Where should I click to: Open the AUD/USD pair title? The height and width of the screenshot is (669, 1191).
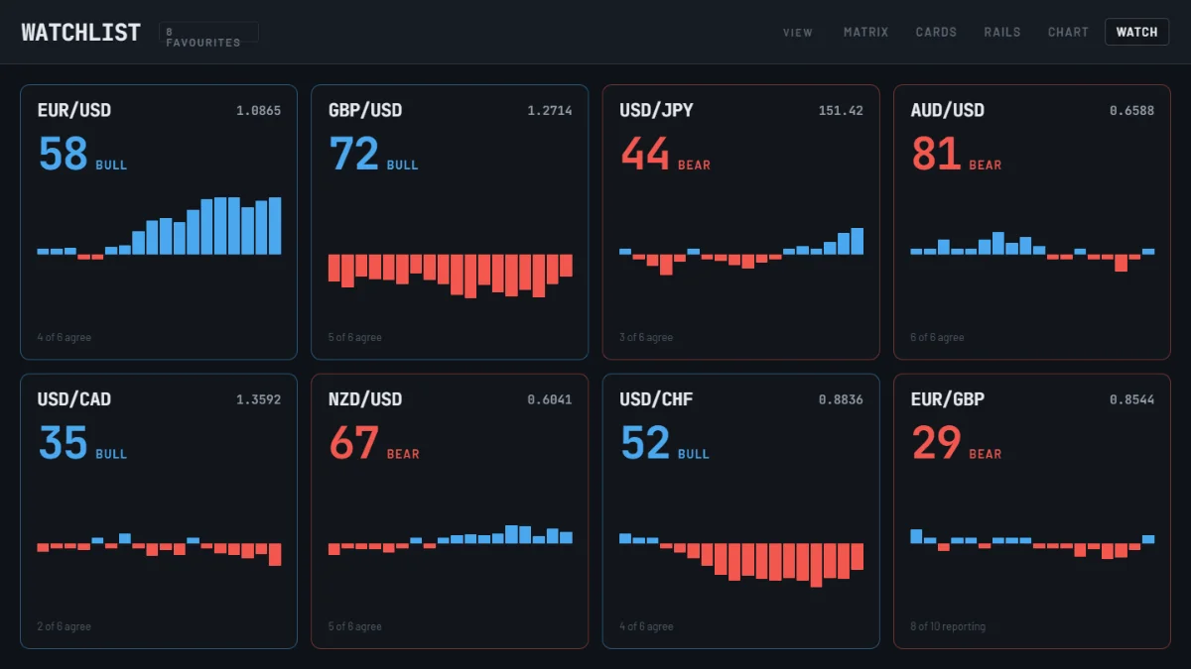[x=948, y=110]
